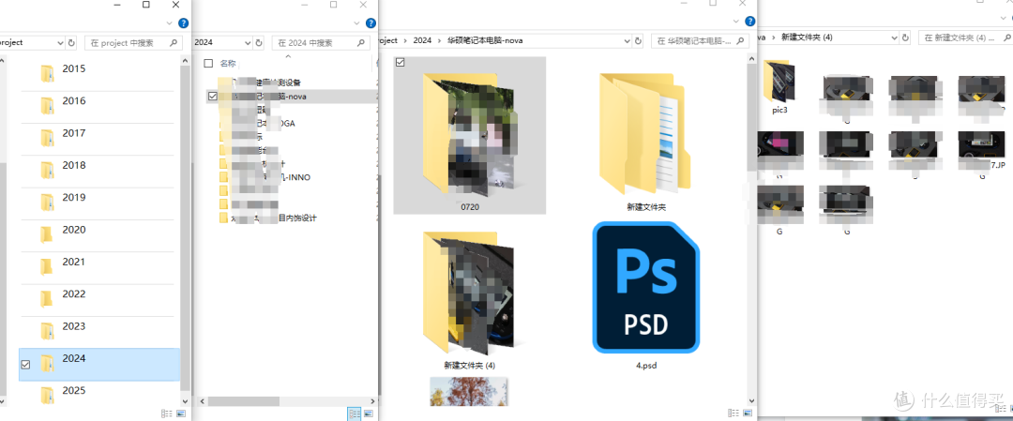Select the 2019 folder
1013x421 pixels.
pyautogui.click(x=97, y=203)
